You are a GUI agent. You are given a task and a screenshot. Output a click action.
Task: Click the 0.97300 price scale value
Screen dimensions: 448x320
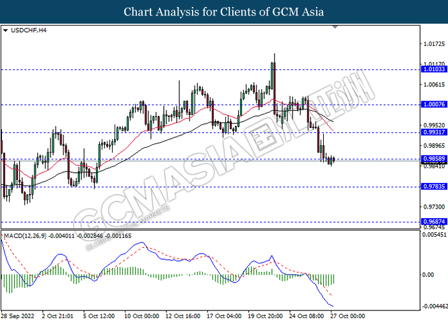[x=435, y=207]
